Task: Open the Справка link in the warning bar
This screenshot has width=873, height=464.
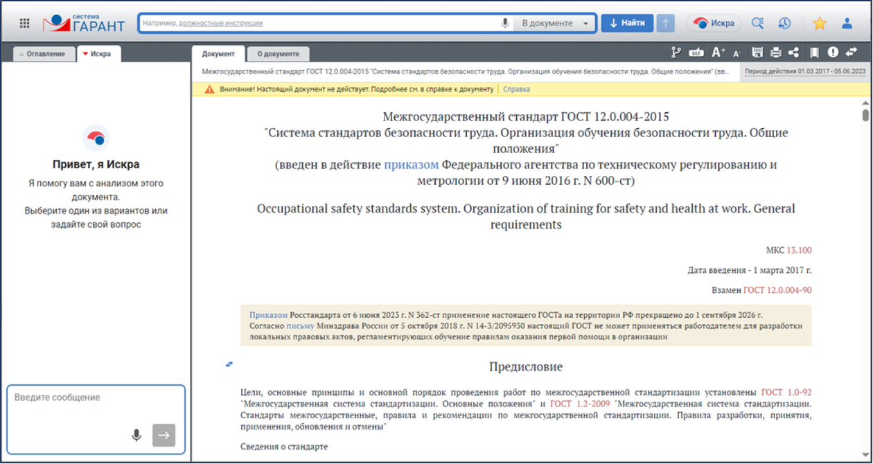Action: tap(516, 89)
